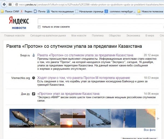Open the Дни.ру «Протон» упал article link

68,94
